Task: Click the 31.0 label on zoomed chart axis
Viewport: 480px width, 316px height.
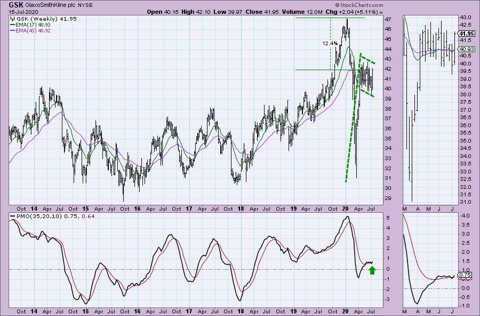Action: point(466,202)
